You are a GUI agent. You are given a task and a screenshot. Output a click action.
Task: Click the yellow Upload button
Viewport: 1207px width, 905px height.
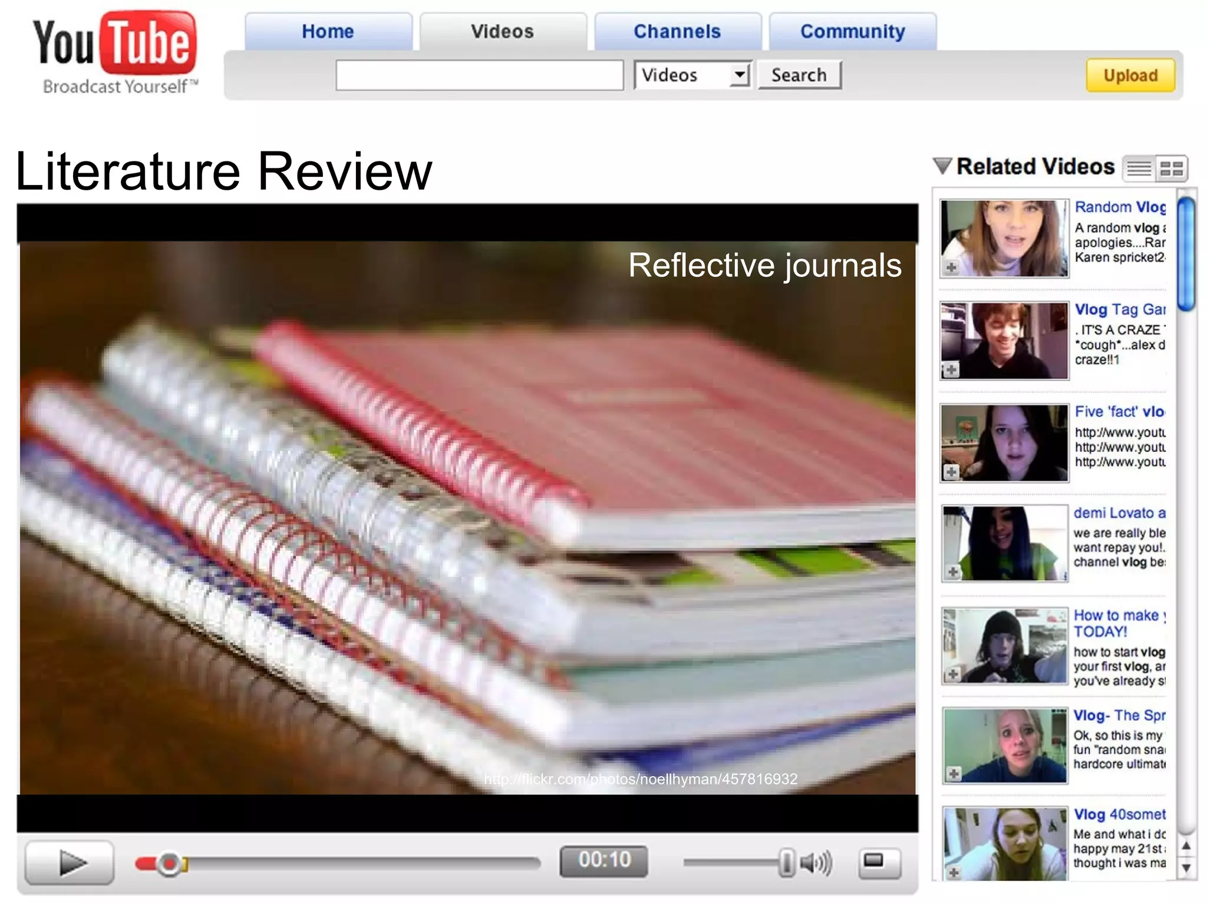coord(1130,75)
